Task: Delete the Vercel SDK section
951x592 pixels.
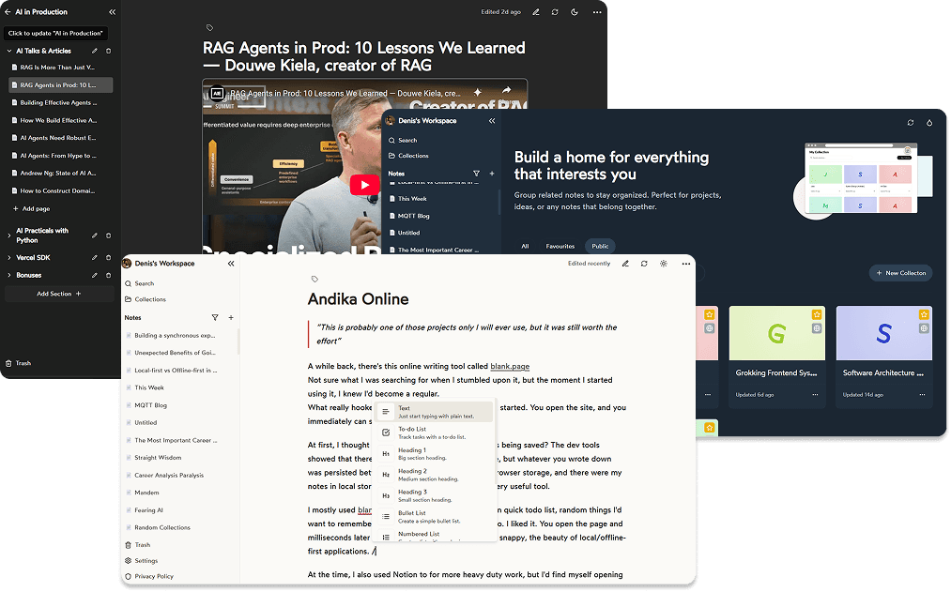Action: pyautogui.click(x=109, y=258)
